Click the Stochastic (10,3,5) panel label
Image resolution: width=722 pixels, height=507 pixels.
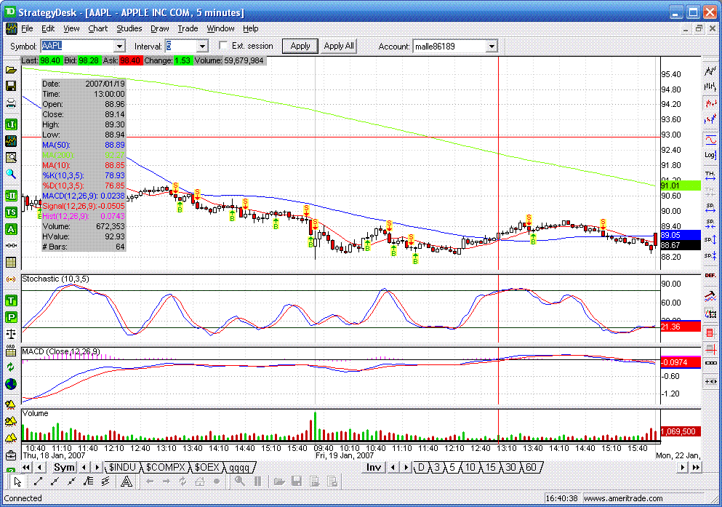coord(56,279)
